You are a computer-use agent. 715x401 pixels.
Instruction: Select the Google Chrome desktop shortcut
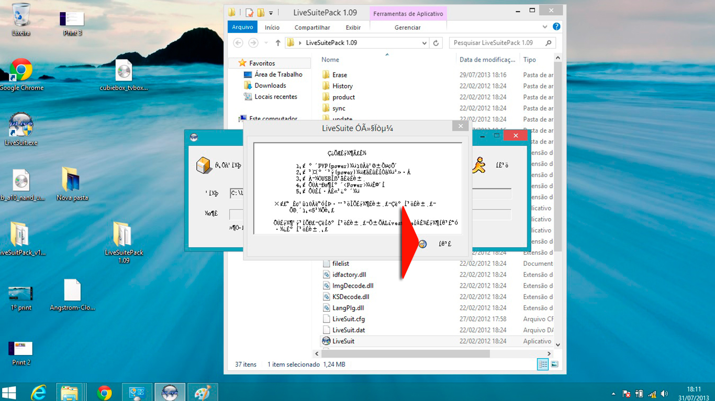pyautogui.click(x=21, y=75)
